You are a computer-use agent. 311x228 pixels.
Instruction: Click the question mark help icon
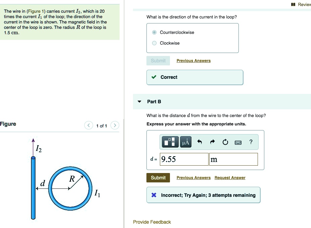tap(251, 142)
